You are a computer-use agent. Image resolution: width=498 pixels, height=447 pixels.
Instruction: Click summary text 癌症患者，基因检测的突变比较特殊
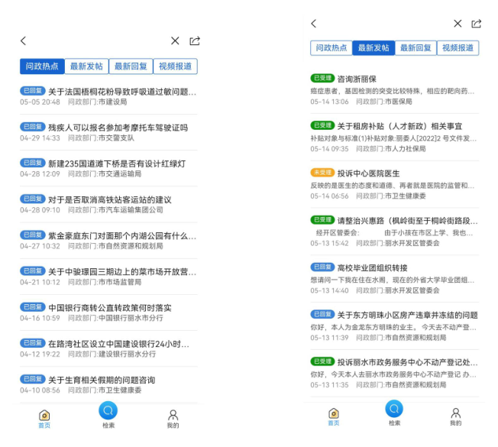(x=393, y=92)
